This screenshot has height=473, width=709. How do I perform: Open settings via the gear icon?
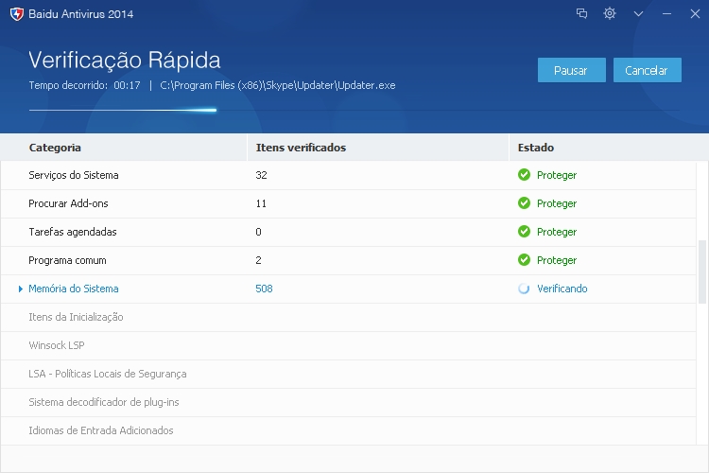(x=610, y=13)
